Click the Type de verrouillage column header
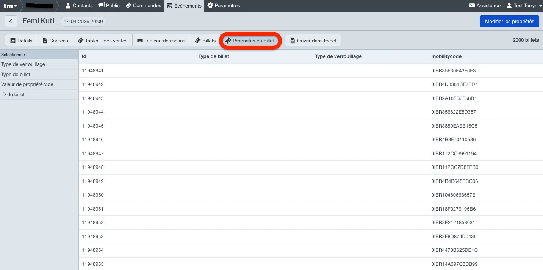This screenshot has height=270, width=543. click(x=338, y=56)
